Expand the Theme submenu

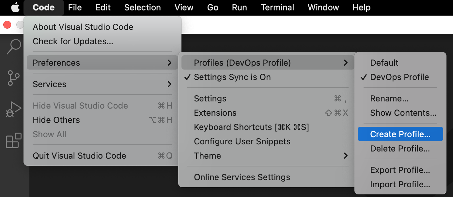pyautogui.click(x=208, y=156)
